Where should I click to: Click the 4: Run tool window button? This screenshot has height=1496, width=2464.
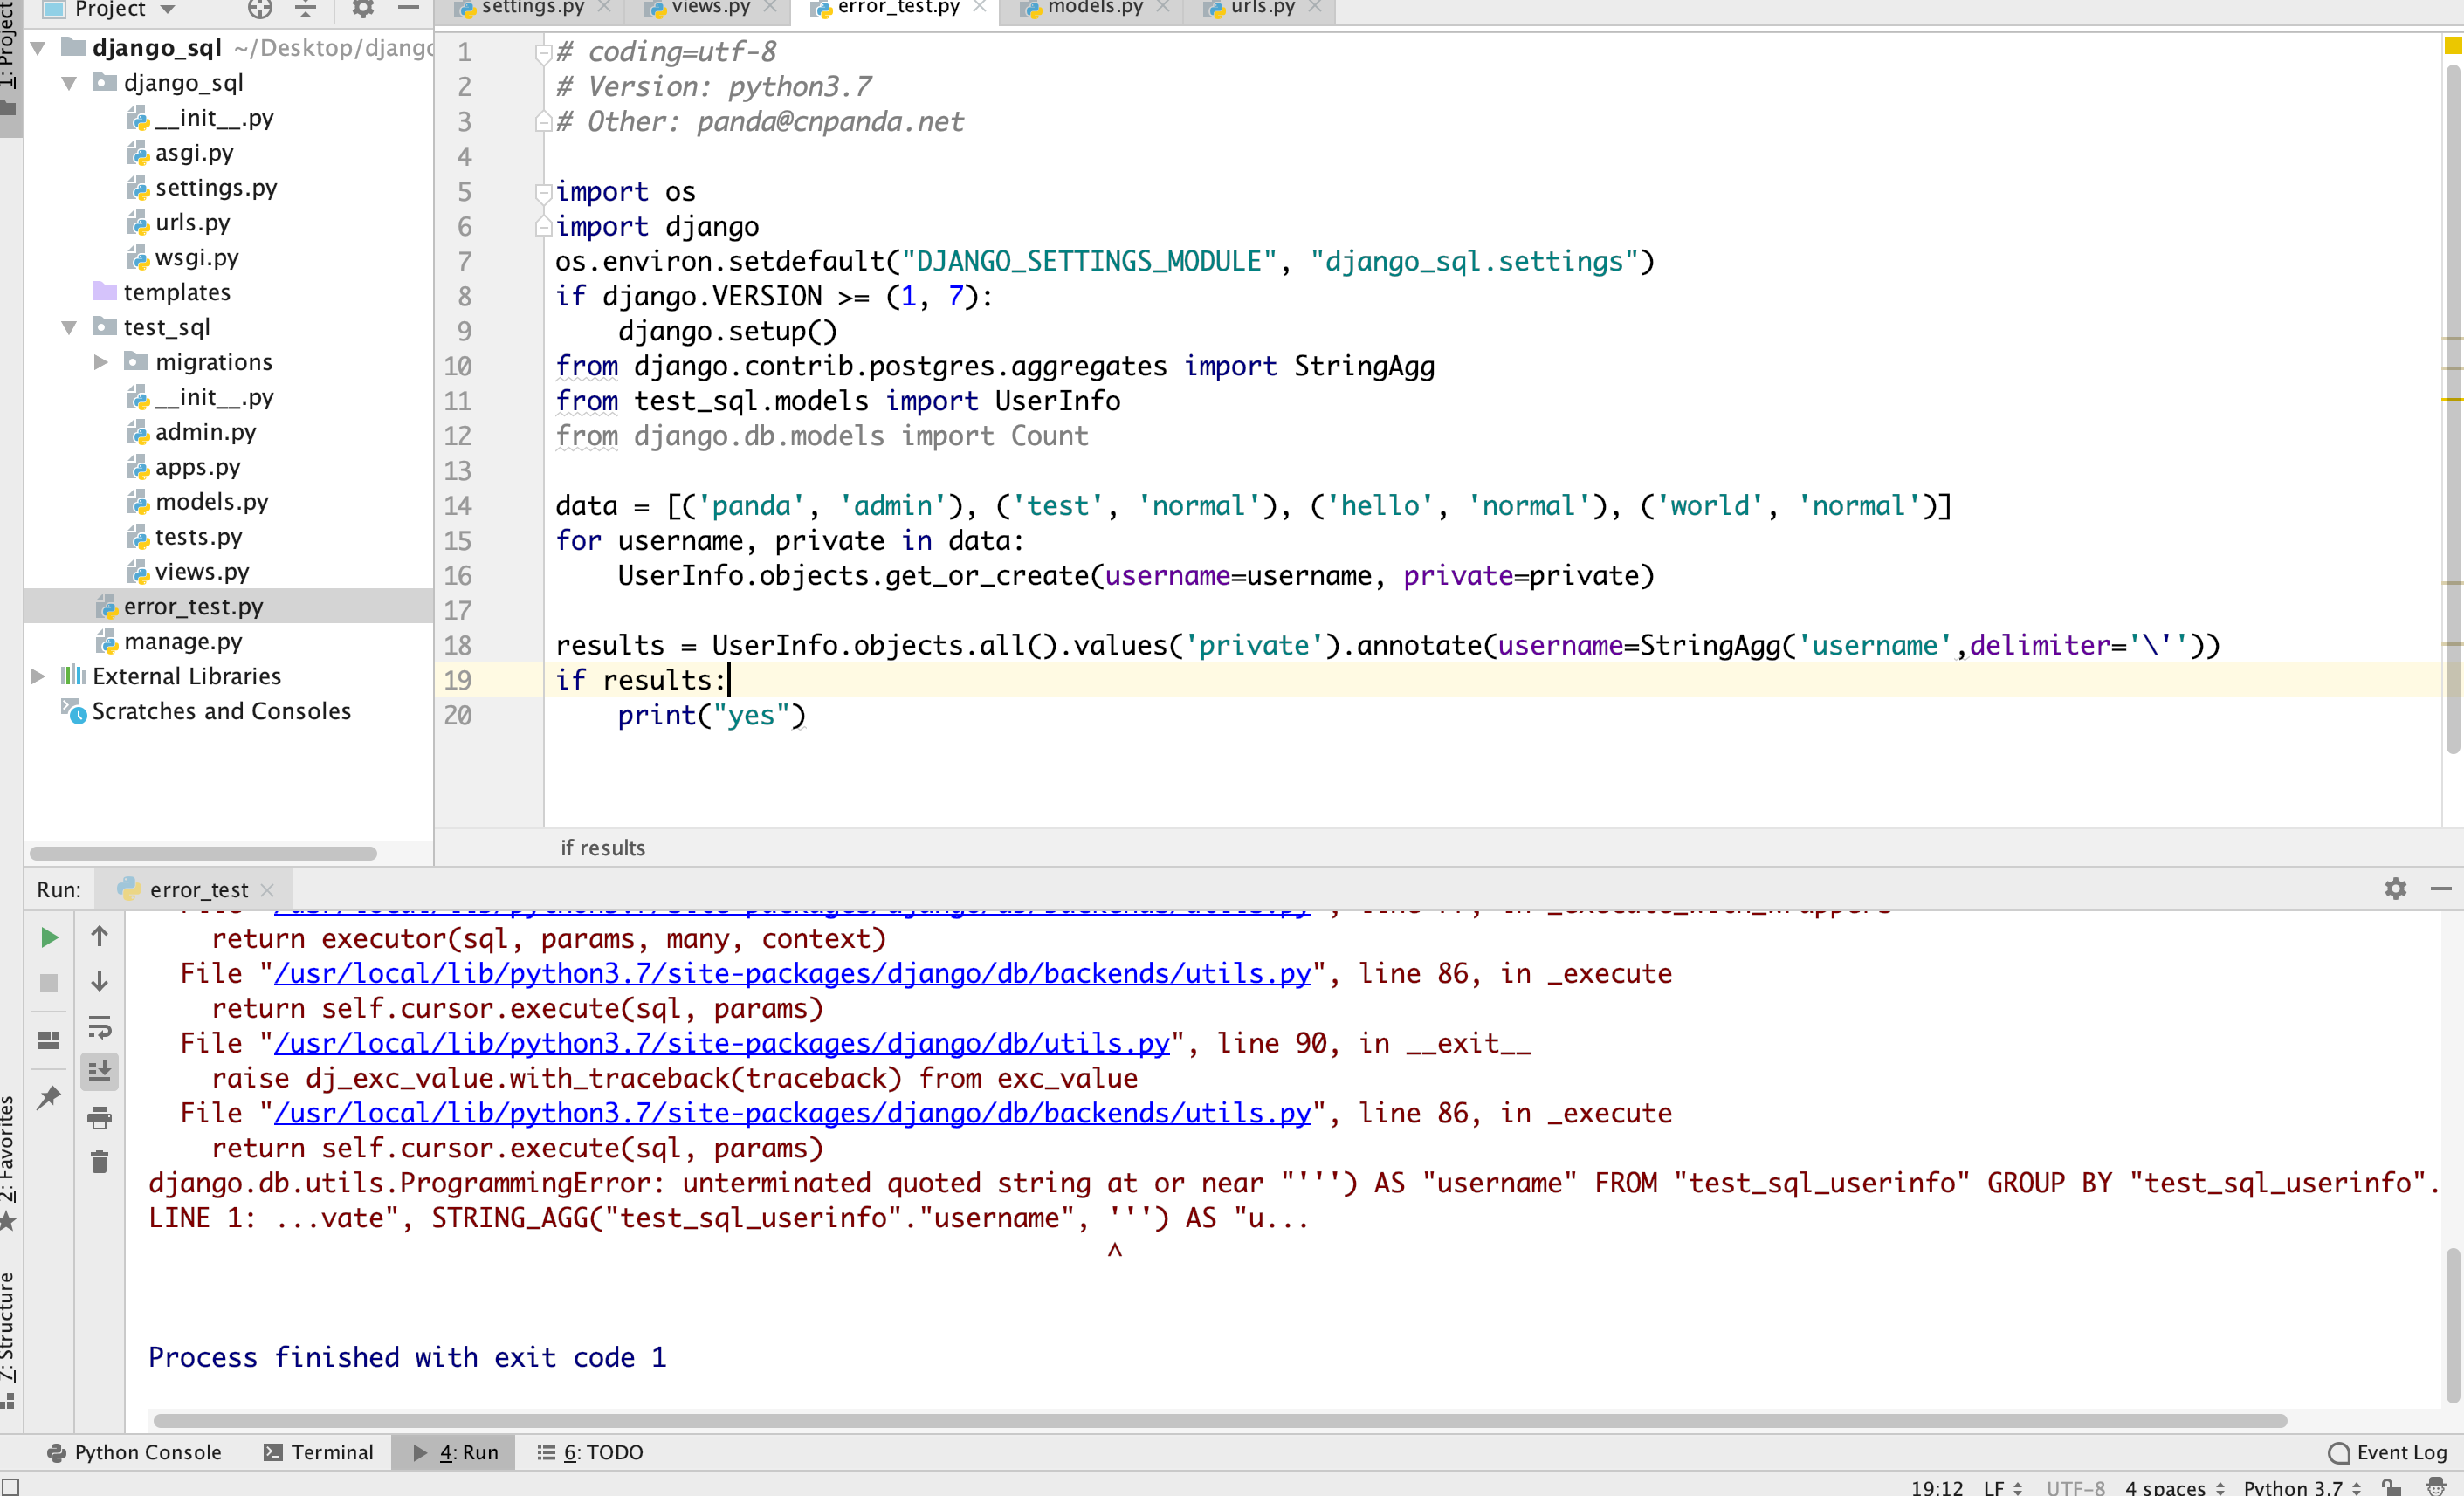(455, 1452)
